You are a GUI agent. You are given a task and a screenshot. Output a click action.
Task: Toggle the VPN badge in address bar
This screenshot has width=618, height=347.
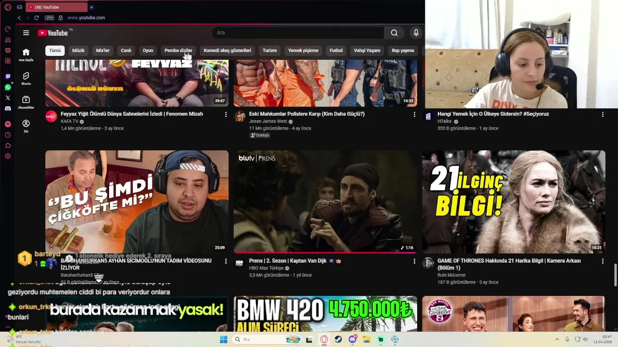pos(49,18)
